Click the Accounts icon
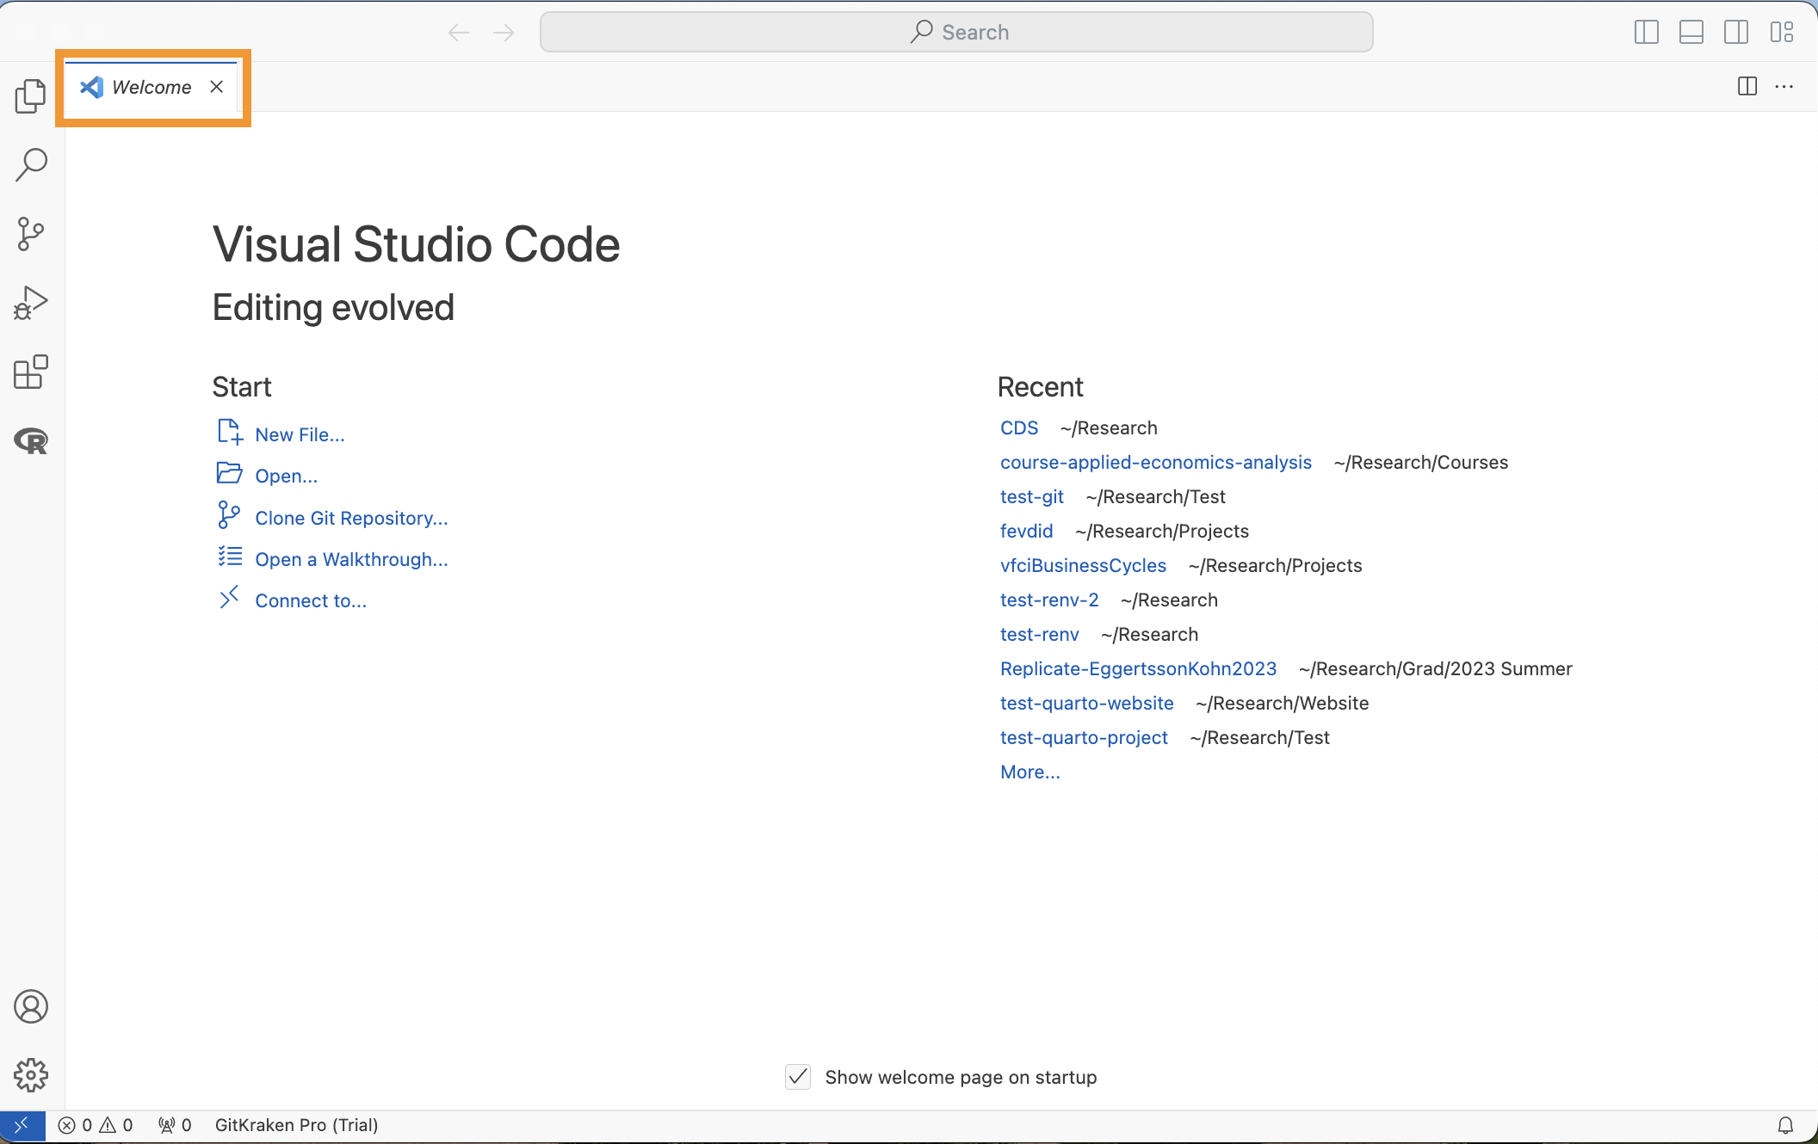The image size is (1818, 1144). [x=31, y=1006]
